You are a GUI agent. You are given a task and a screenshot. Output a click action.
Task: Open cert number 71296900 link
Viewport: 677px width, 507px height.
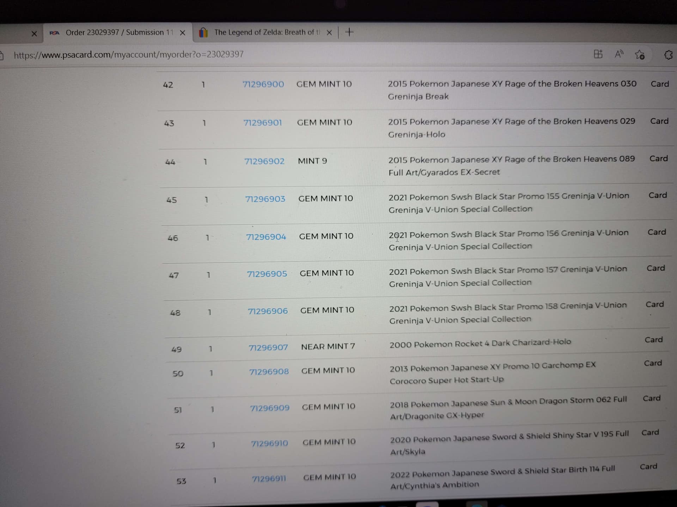(x=263, y=84)
